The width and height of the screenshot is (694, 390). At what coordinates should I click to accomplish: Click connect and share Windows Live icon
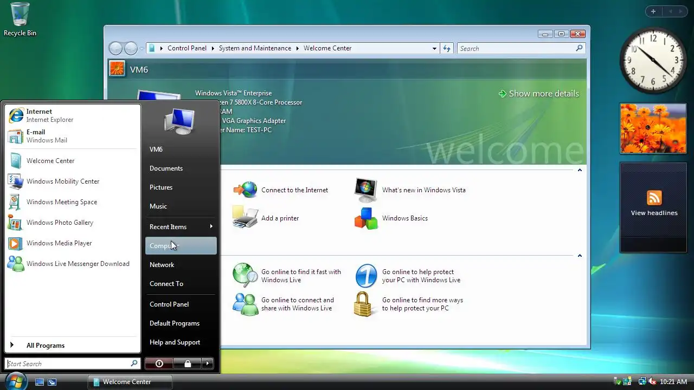tap(245, 304)
